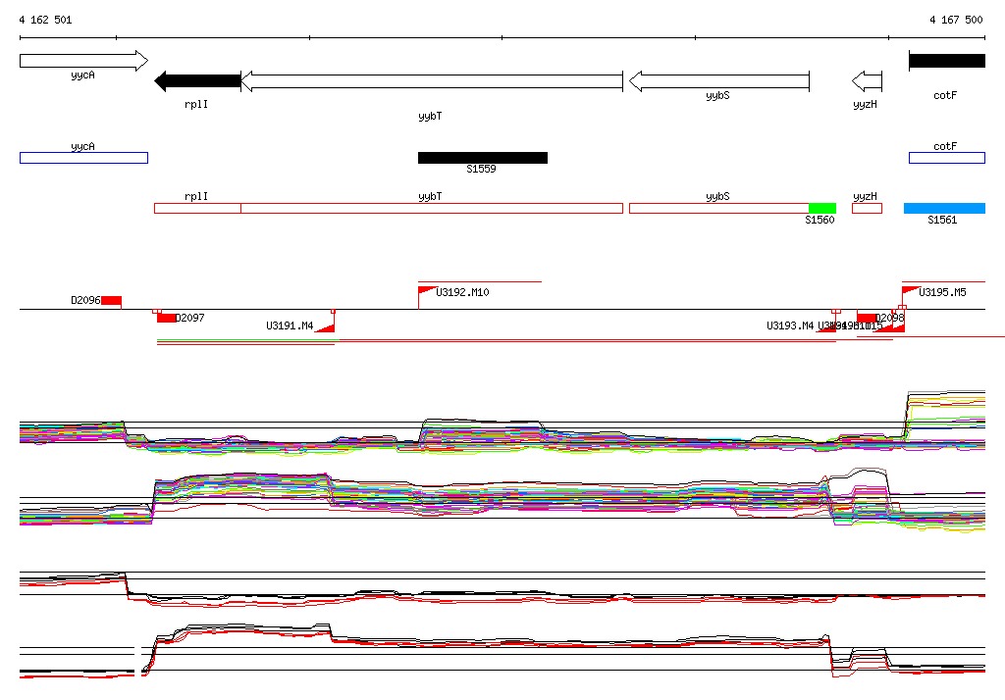1005x700 pixels.
Task: Select the U3193.M4 red flag marker
Action: tap(826, 327)
